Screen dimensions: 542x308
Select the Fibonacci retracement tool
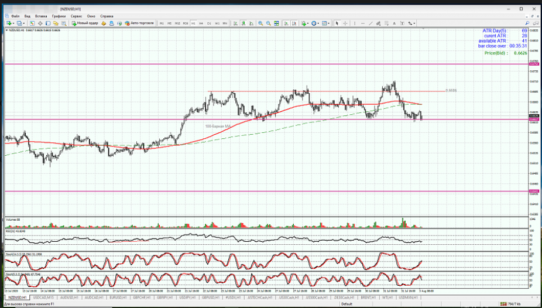click(x=386, y=23)
